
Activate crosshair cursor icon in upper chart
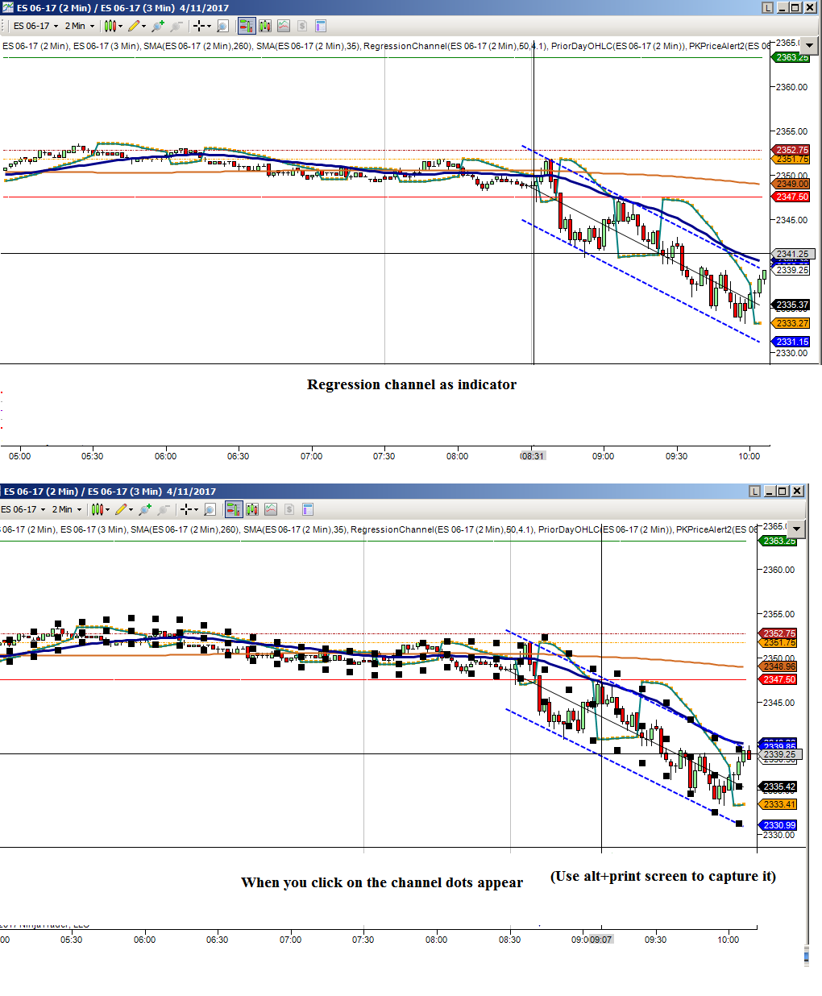click(198, 26)
